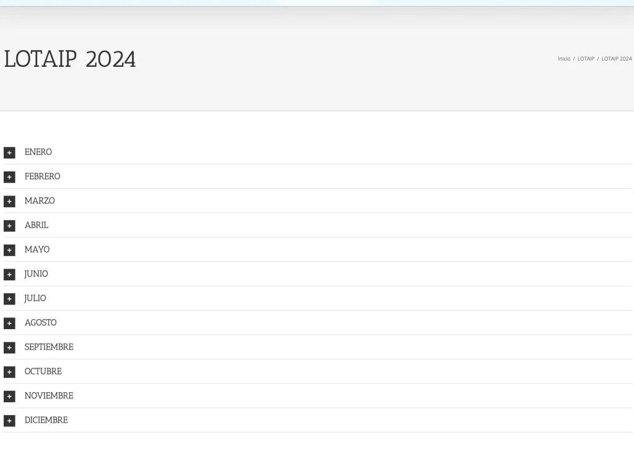Hit the plus icon next to JULIO
Screen dimensions: 634x456
tap(9, 299)
